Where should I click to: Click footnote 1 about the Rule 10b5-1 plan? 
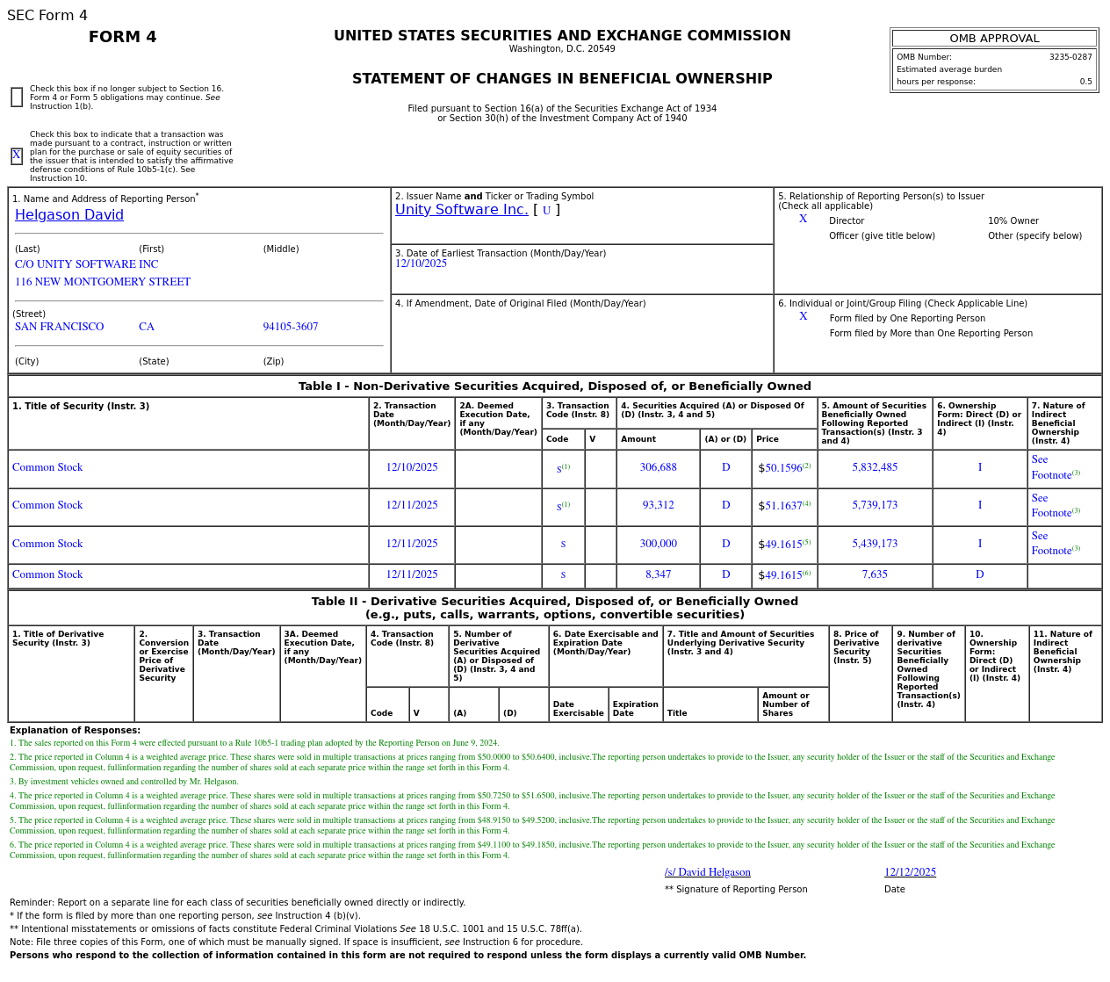[255, 743]
